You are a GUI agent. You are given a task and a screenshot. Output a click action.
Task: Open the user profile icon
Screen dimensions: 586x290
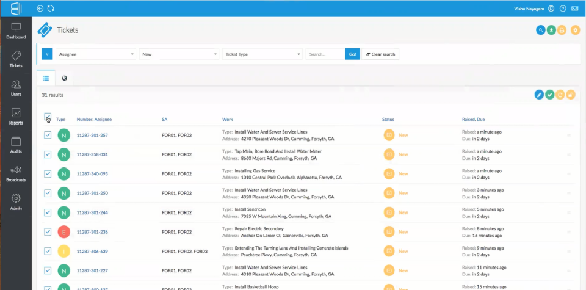(x=551, y=9)
